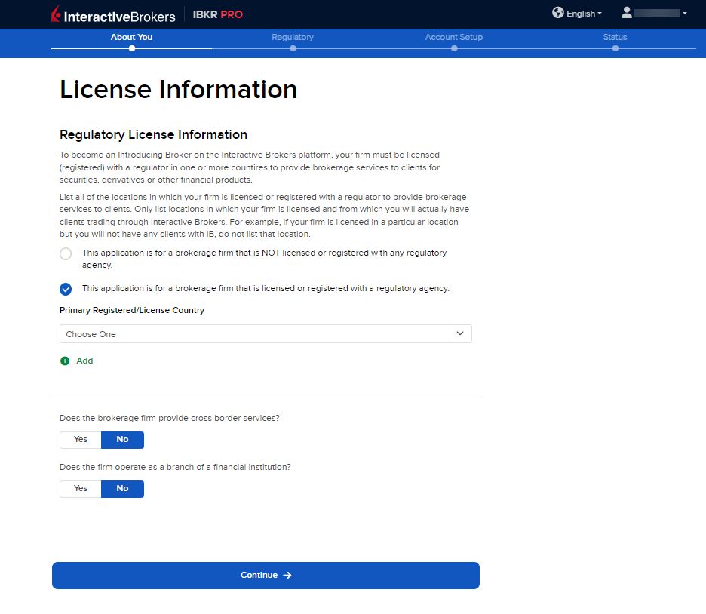The image size is (706, 614).
Task: Select No for branch of financial institution
Action: (122, 489)
